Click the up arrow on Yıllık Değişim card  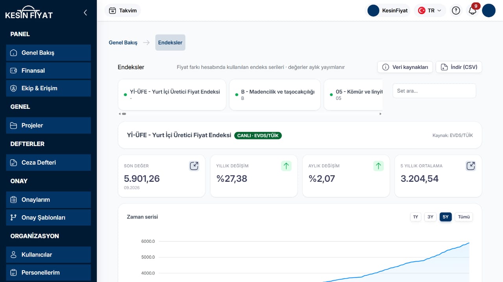(x=286, y=166)
